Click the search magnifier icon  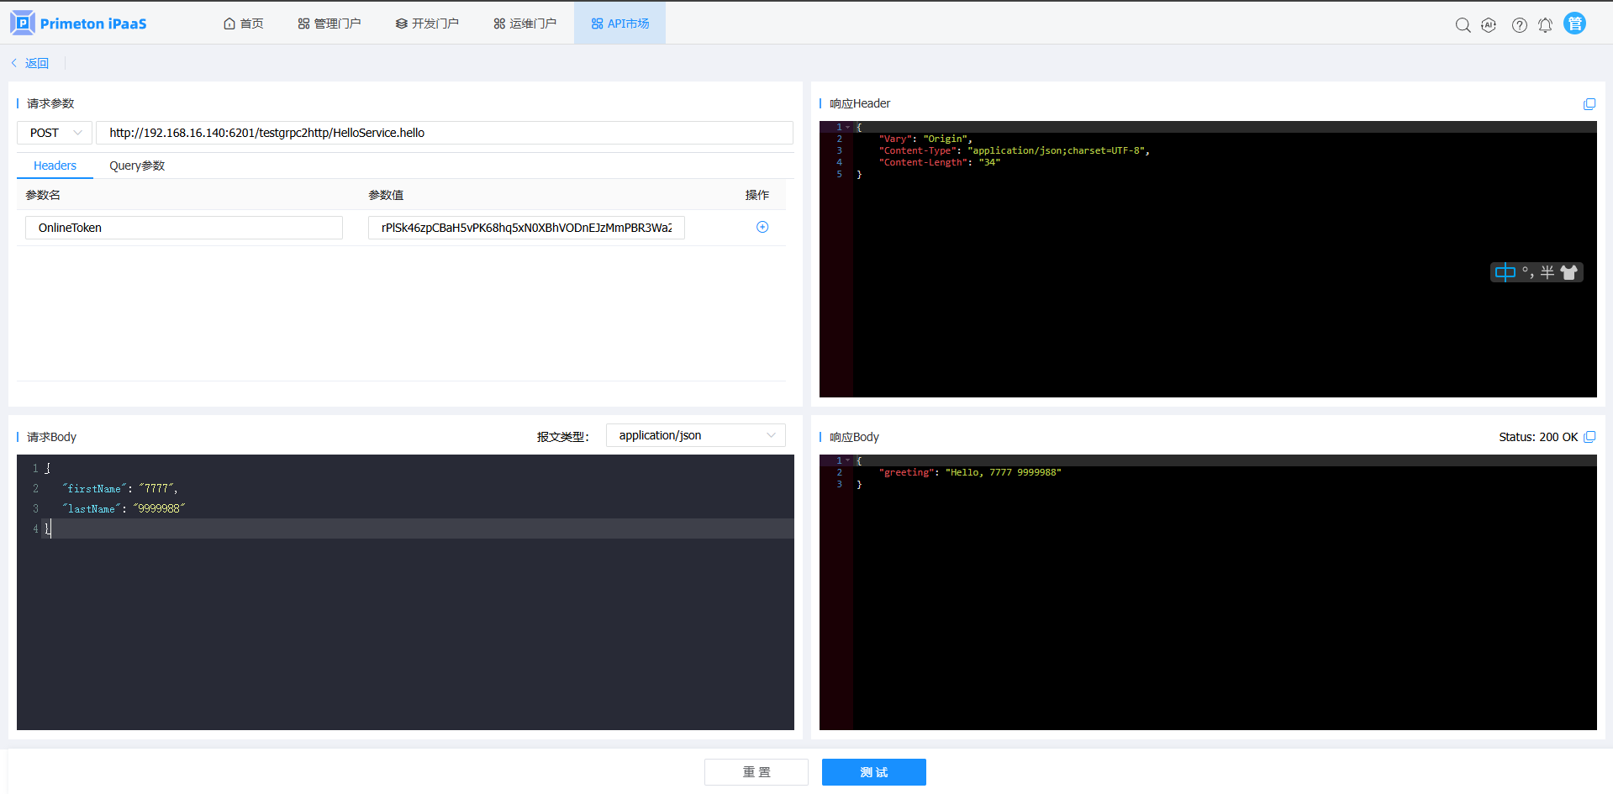tap(1463, 25)
